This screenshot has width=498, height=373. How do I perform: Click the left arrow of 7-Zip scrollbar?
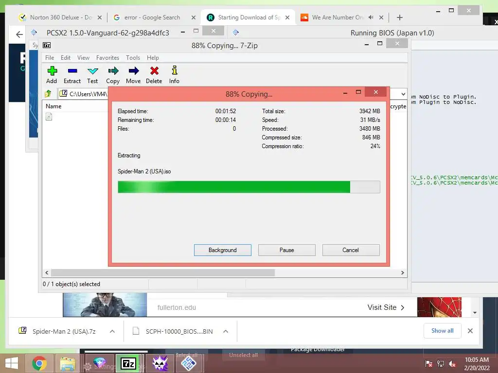(x=47, y=273)
